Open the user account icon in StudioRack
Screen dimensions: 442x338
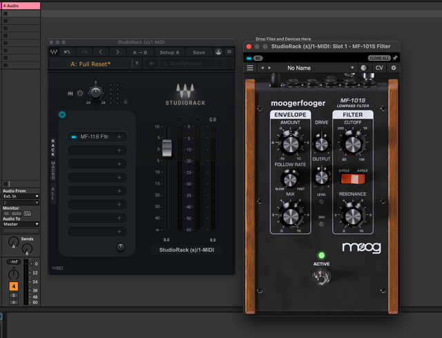click(218, 52)
